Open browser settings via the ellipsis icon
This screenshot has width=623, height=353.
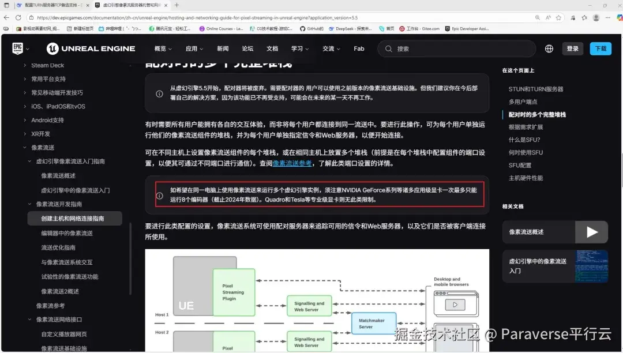click(x=607, y=18)
